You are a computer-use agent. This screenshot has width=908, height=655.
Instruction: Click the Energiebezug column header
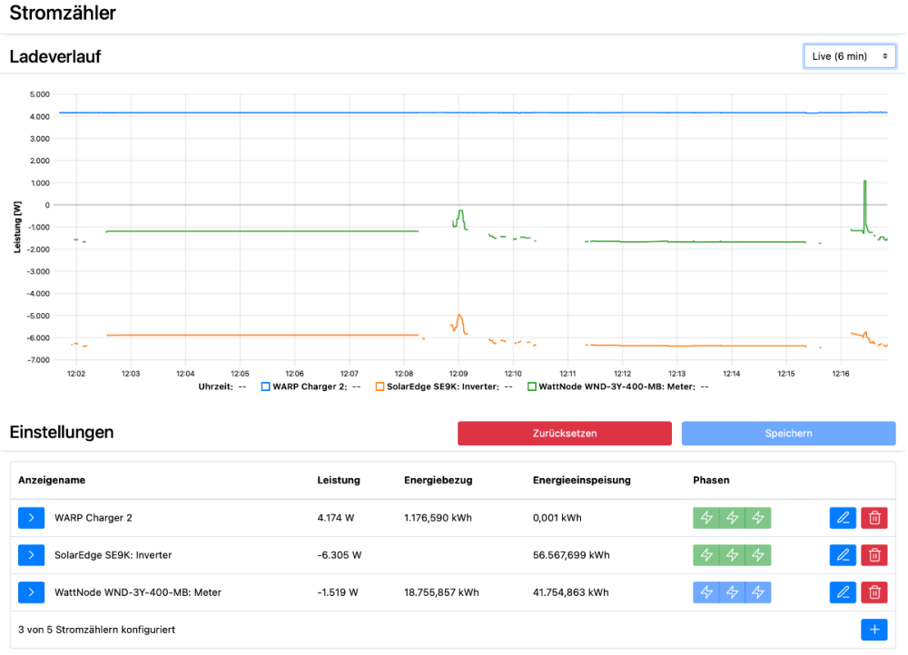[x=438, y=480]
